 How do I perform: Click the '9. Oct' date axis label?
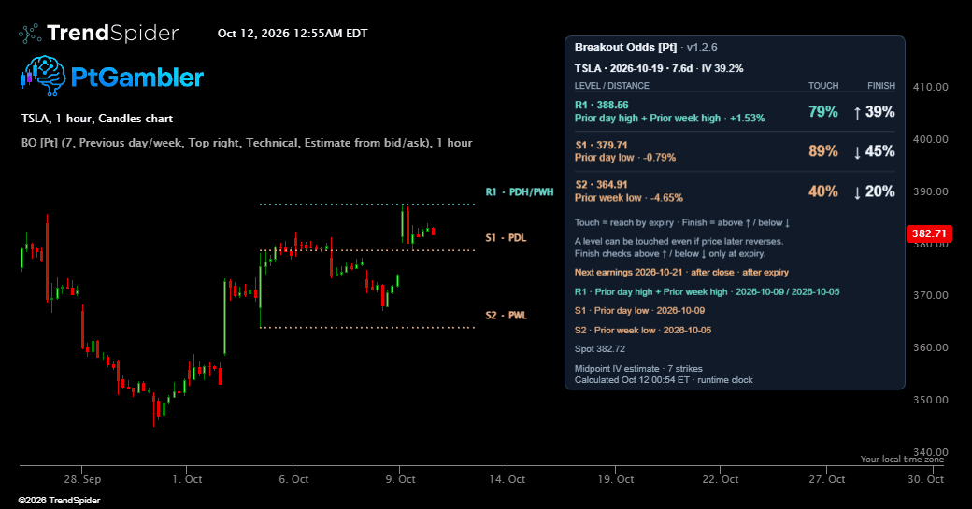pos(400,479)
